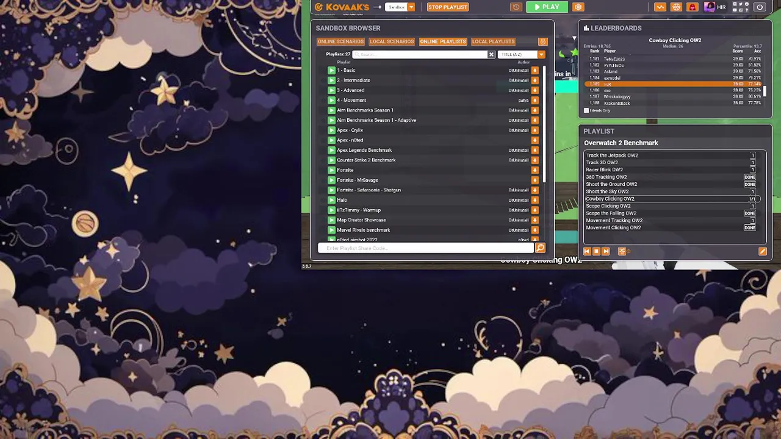This screenshot has height=439, width=781.
Task: Select the Wreckologyyy leaderboard row
Action: [x=673, y=96]
